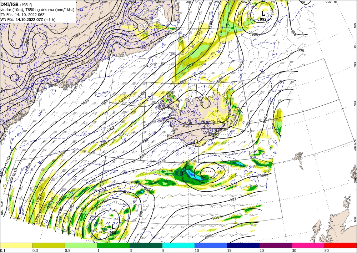Screen dimensions: 357x253
Task: Click the L low-pressure marker above 983
Action: [x=113, y=227]
